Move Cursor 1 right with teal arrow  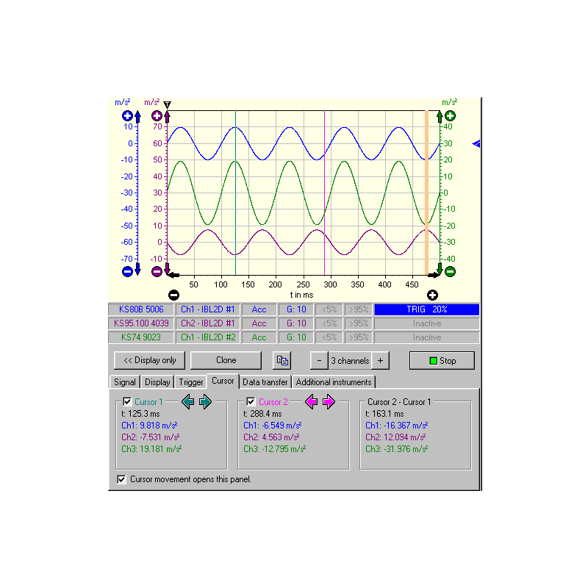coord(205,402)
